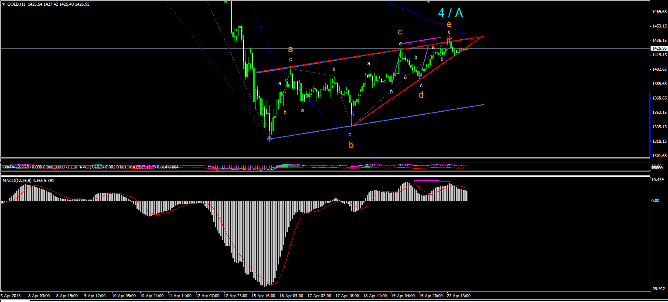Select the cyan '4 / A' wave label
Screen dimensions: 668x302
450,13
